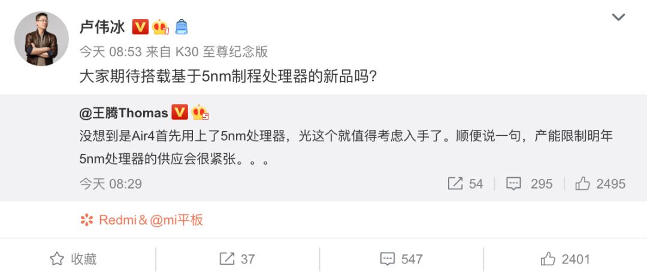Open the Redmi＆@mi平板 topic link
The height and width of the screenshot is (273, 647).
pos(151,220)
